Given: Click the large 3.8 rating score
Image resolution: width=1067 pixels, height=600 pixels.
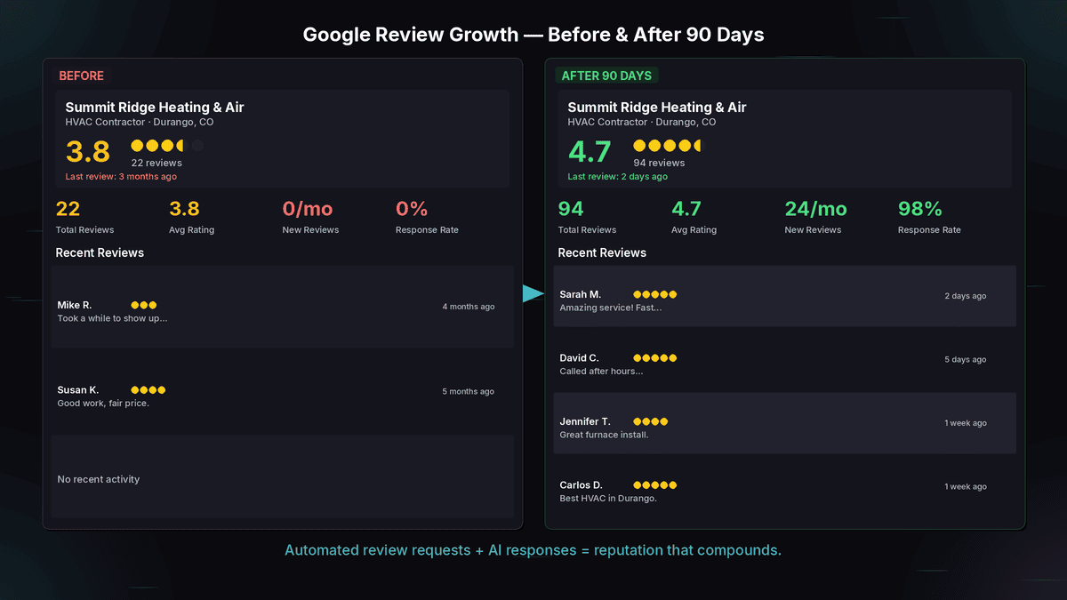Looking at the screenshot, I should [88, 152].
